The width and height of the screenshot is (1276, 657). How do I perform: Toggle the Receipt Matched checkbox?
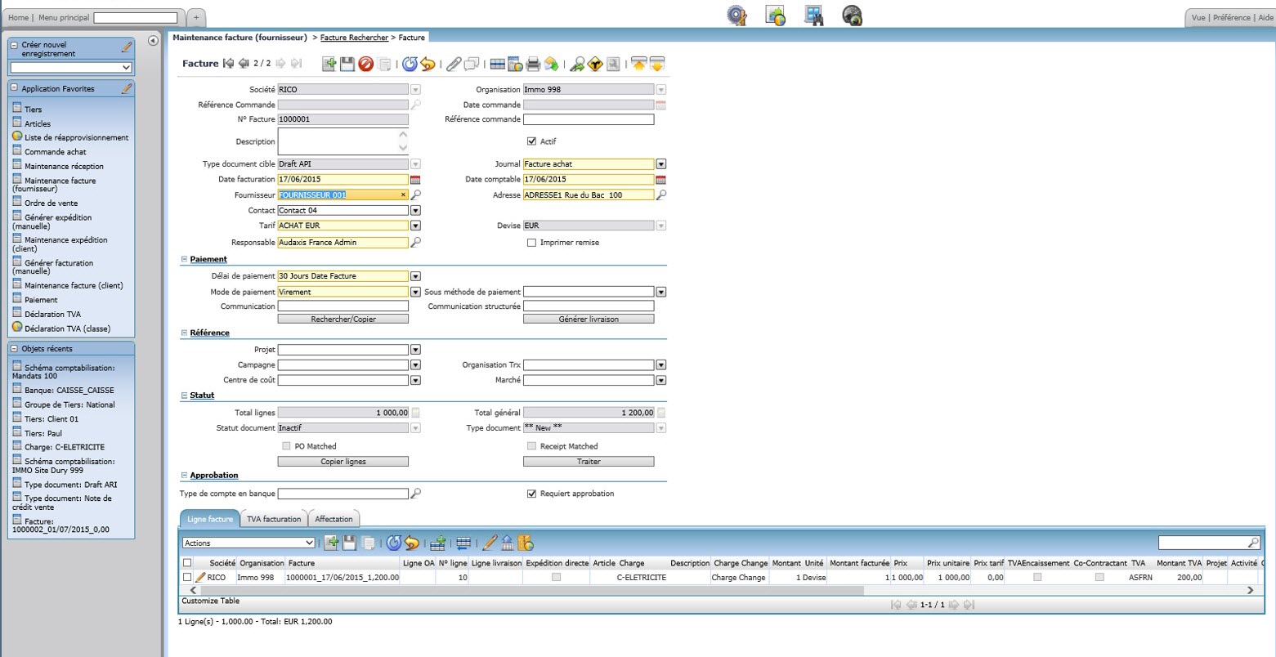coord(532,446)
